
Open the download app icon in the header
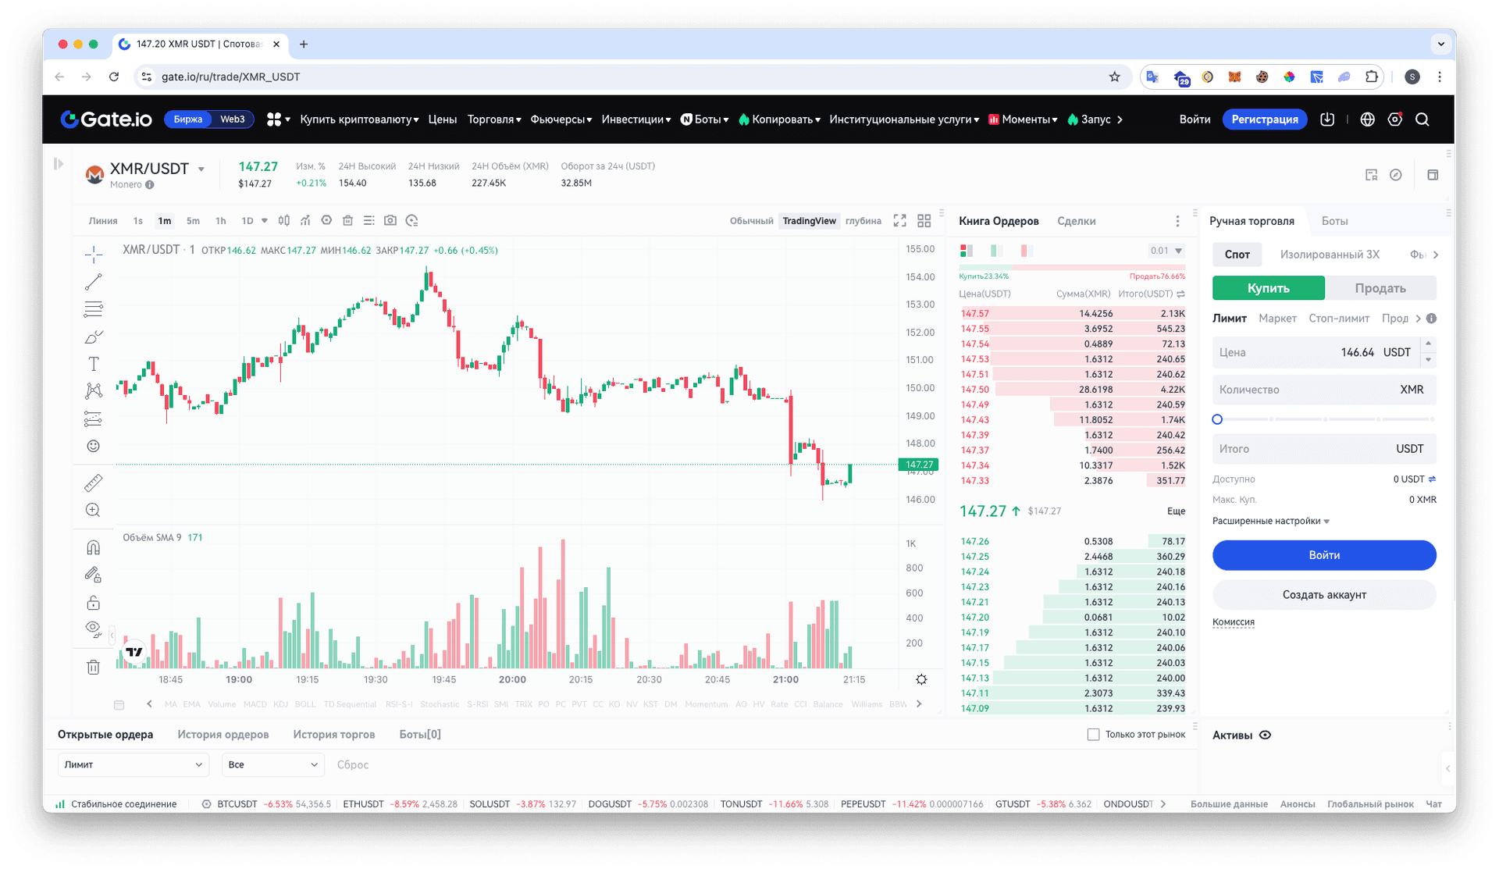tap(1327, 119)
